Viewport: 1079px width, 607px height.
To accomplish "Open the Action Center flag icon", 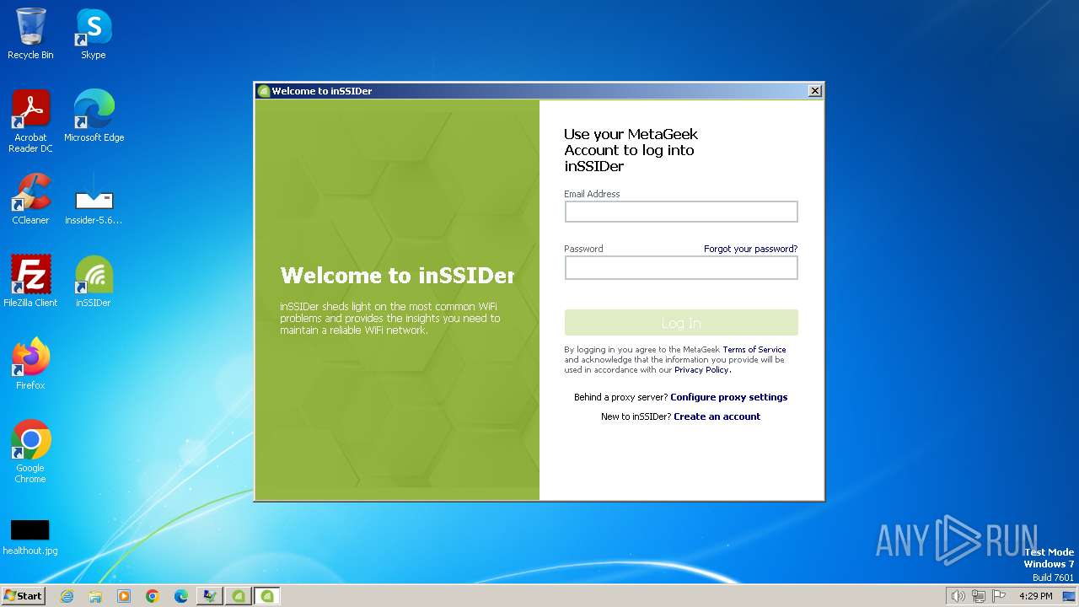I will (999, 596).
